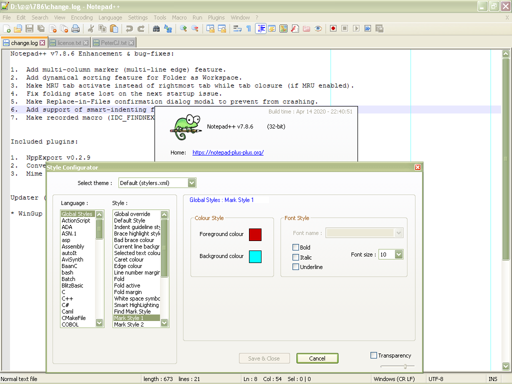Click the Paste clipboard icon
512x384 pixels.
114,28
